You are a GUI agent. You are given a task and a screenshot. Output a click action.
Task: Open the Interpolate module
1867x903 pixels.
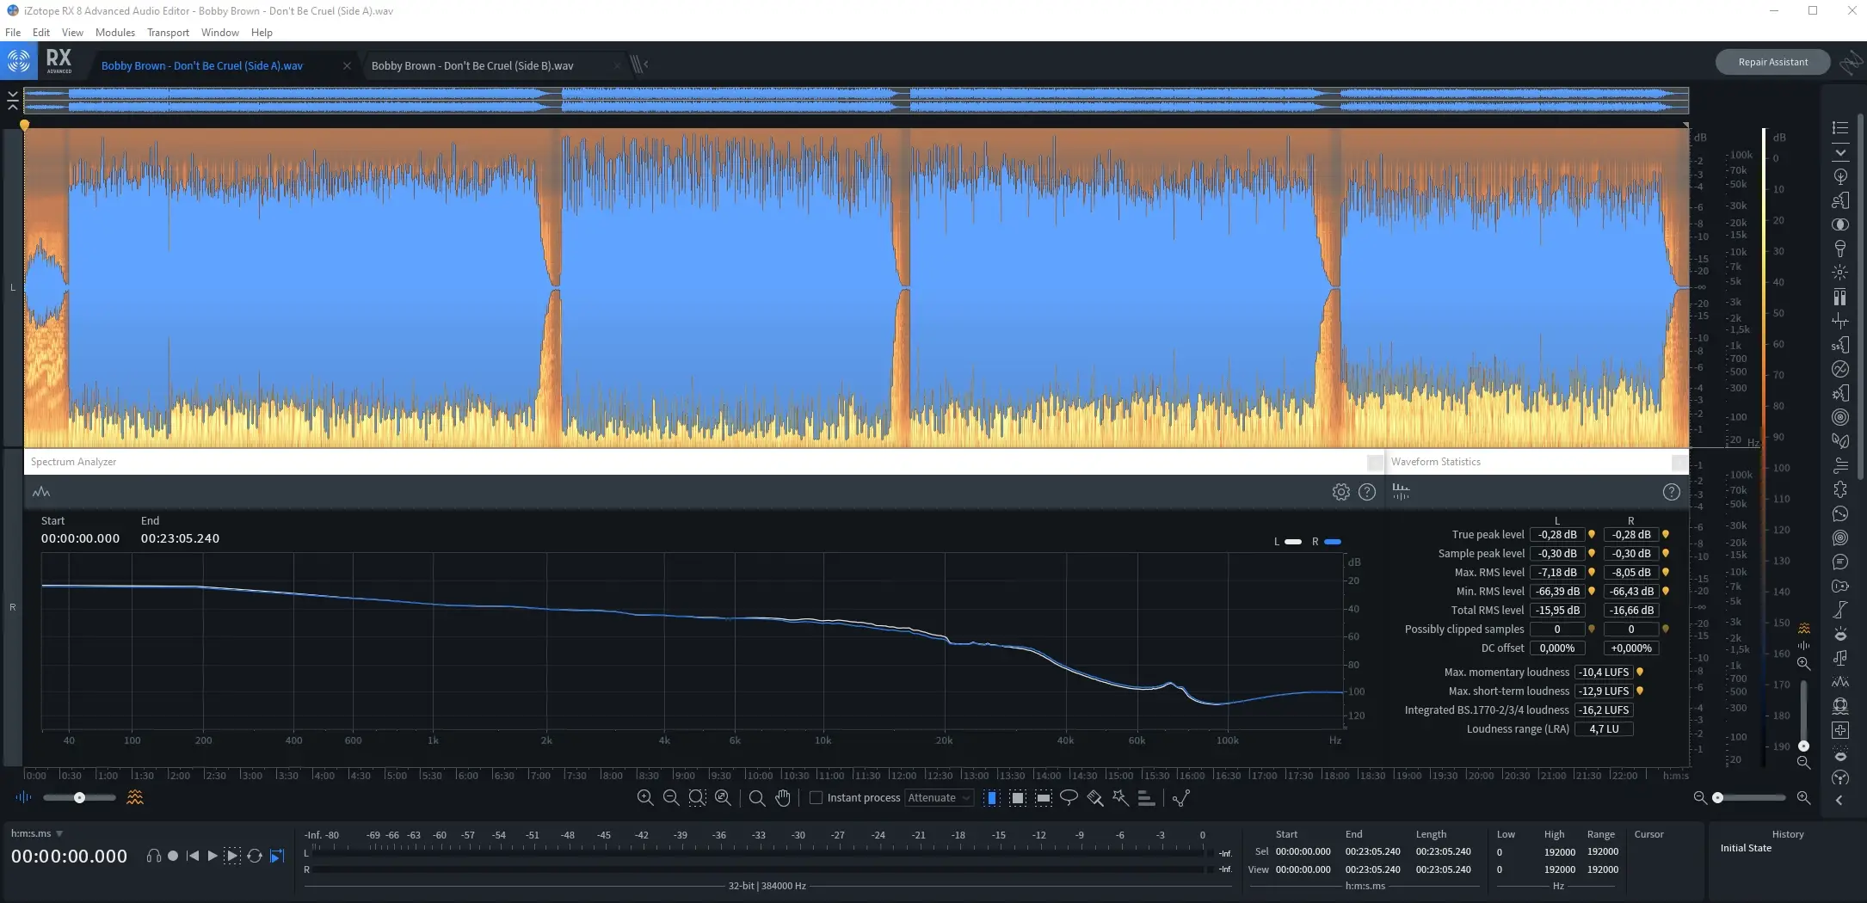click(x=1840, y=610)
